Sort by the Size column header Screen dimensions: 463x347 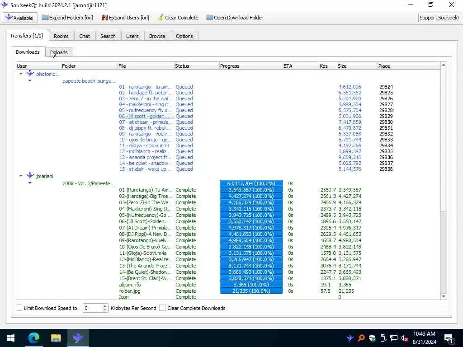[357, 66]
